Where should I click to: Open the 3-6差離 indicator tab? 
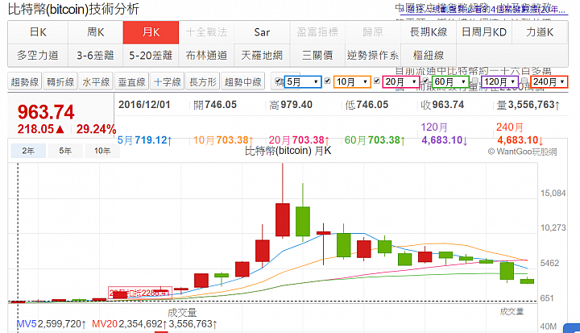tap(95, 56)
